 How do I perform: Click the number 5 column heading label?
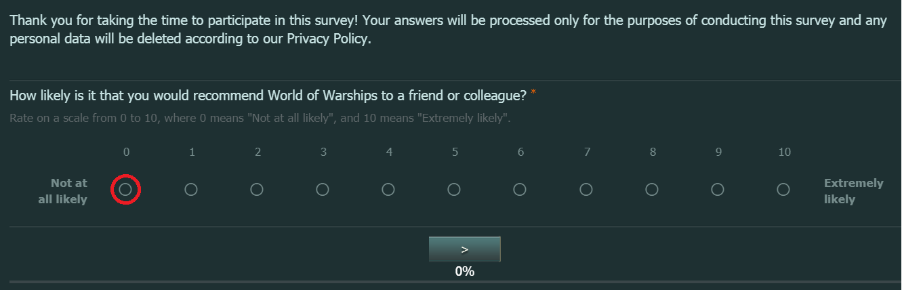pyautogui.click(x=455, y=152)
